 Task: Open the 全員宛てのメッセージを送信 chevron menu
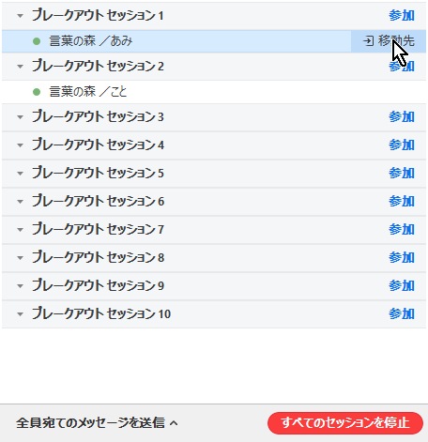click(x=174, y=423)
